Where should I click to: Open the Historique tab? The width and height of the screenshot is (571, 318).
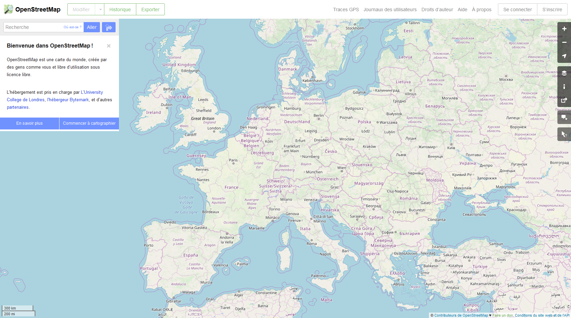pos(120,10)
